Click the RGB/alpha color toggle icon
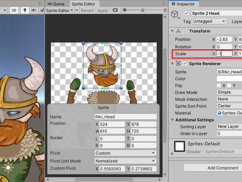Viewport: 242px width, 182px height. tap(115, 11)
